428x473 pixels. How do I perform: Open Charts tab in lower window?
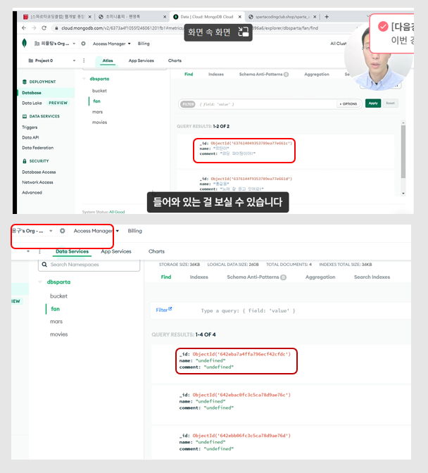[x=156, y=251]
